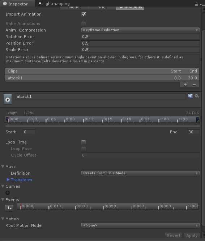Remove selected clip with minus button
This screenshot has height=241, width=205.
pyautogui.click(x=194, y=85)
